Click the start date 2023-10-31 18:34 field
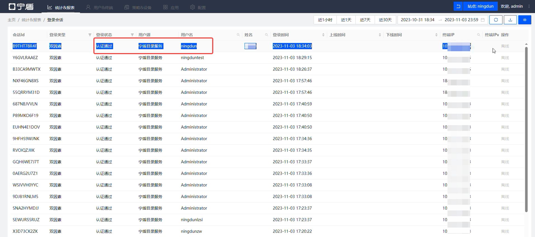 point(418,20)
